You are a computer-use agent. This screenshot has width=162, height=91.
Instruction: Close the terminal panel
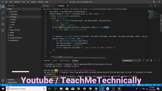159,60
